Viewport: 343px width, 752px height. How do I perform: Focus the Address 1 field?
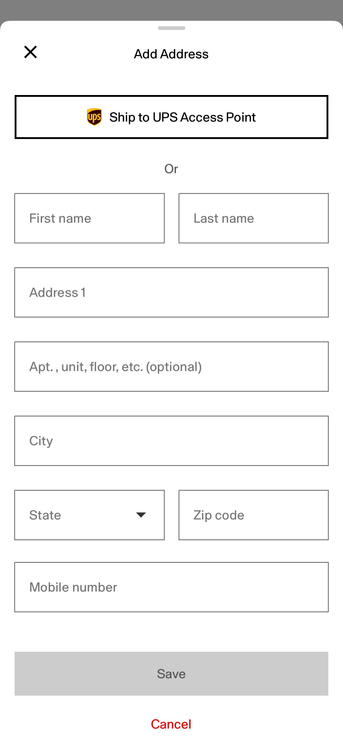(171, 292)
